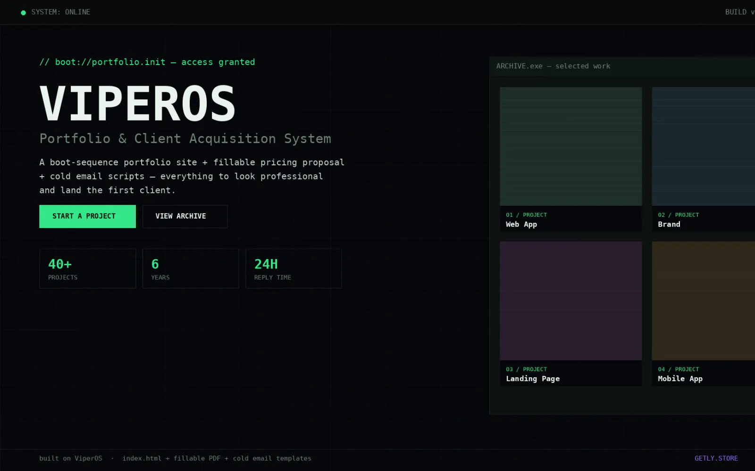Click the '04 / PROJECT' label
The height and width of the screenshot is (471, 755).
[679, 369]
